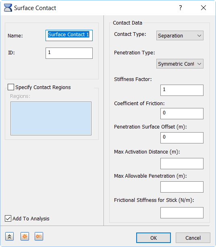216x247 pixels.
Task: Click the single orange starburst icon button
Action: point(25,236)
